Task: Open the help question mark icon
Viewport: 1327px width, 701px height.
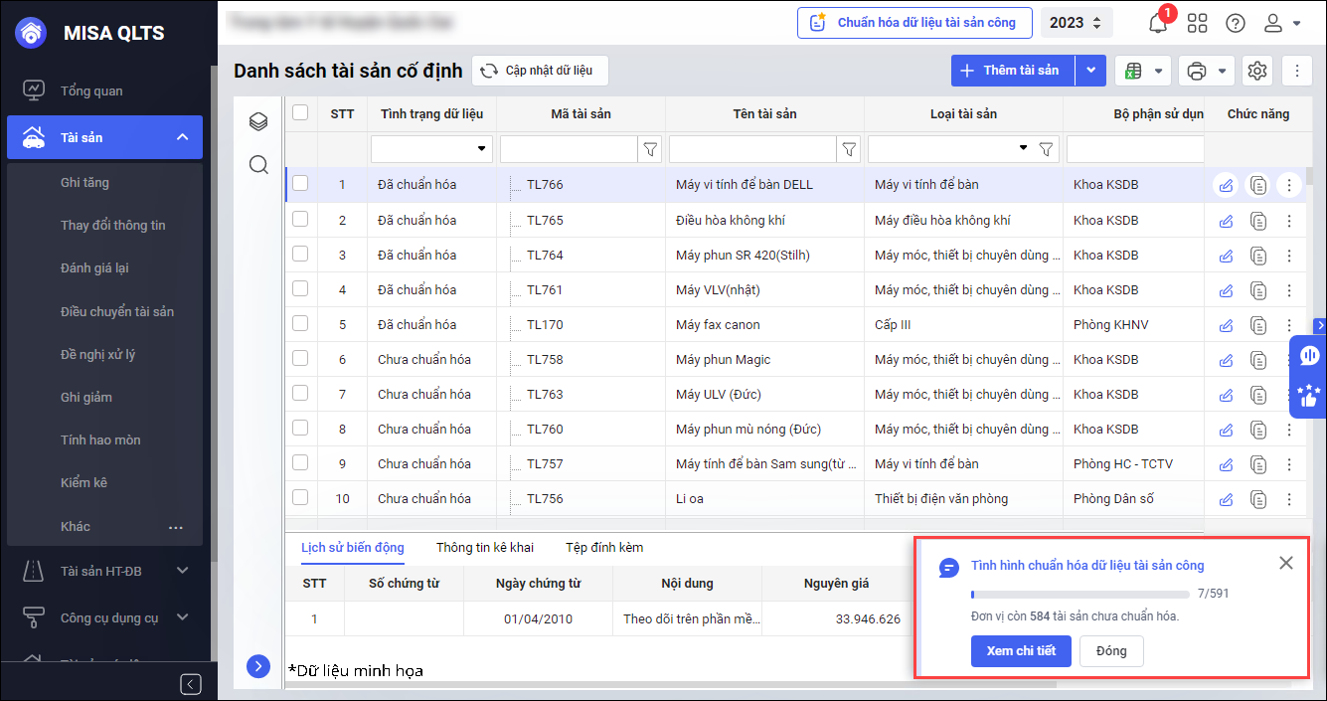Action: [x=1235, y=23]
